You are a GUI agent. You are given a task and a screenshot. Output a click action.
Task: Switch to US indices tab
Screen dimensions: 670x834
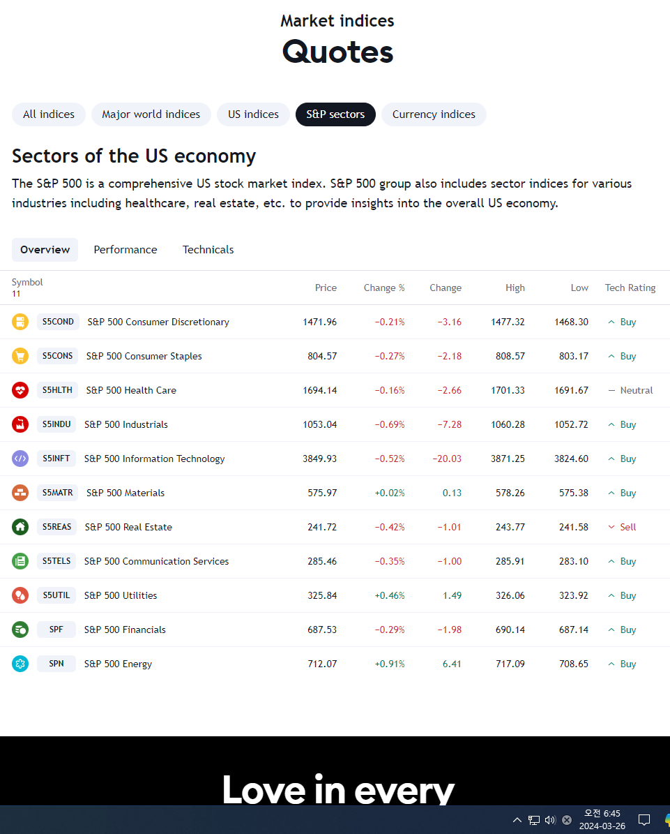click(x=253, y=114)
